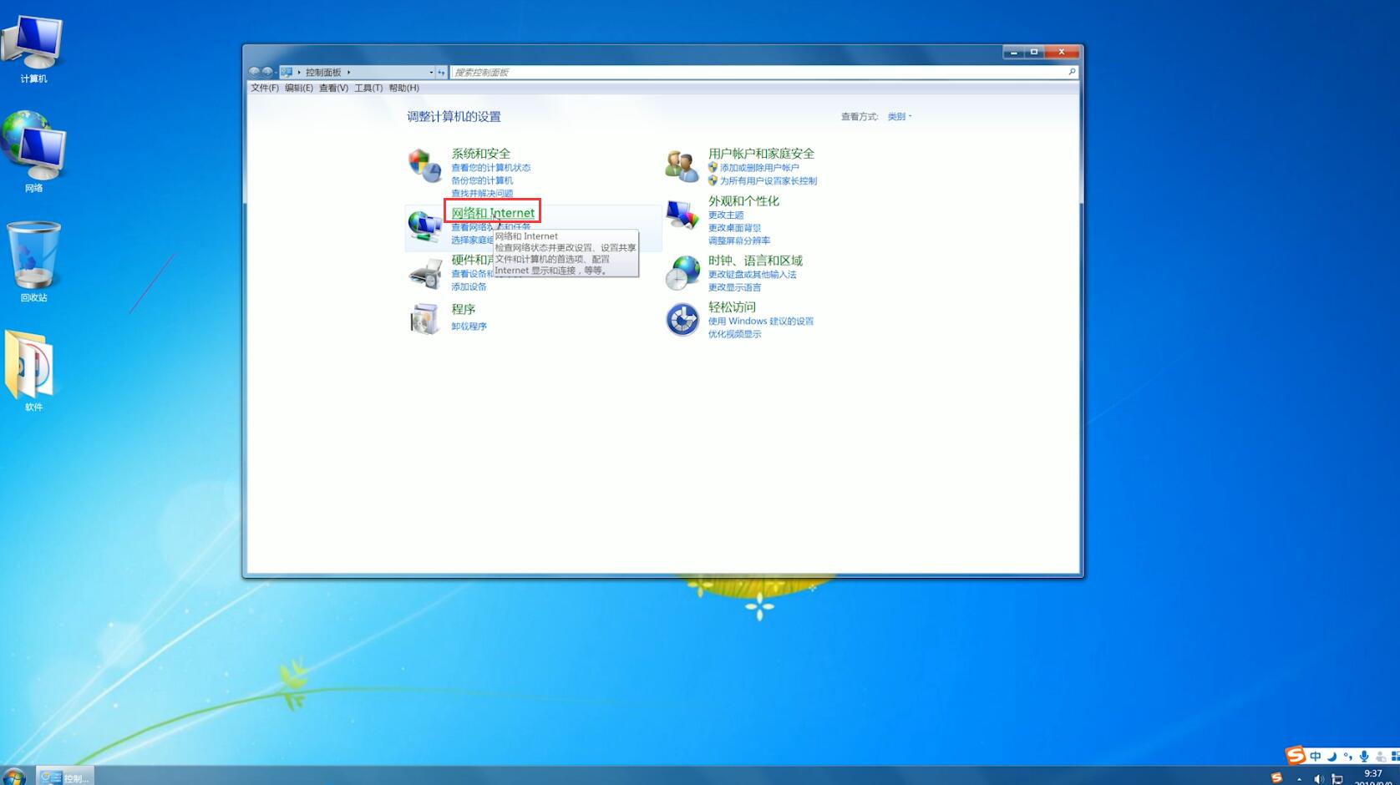Click the Control Panel icon in address bar
Screen dimensions: 1400x785
[x=287, y=72]
